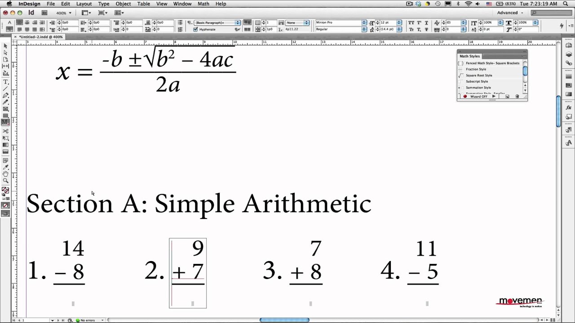Click Quick Apply lightning bolt icon
The width and height of the screenshot is (575, 323).
[x=562, y=26]
